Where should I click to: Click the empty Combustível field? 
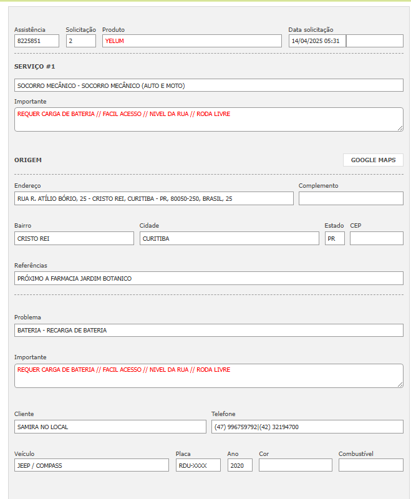tap(370, 465)
